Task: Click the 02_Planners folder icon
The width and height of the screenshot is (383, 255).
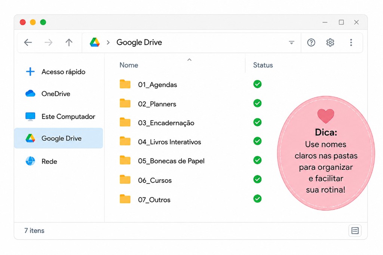Action: click(x=125, y=103)
